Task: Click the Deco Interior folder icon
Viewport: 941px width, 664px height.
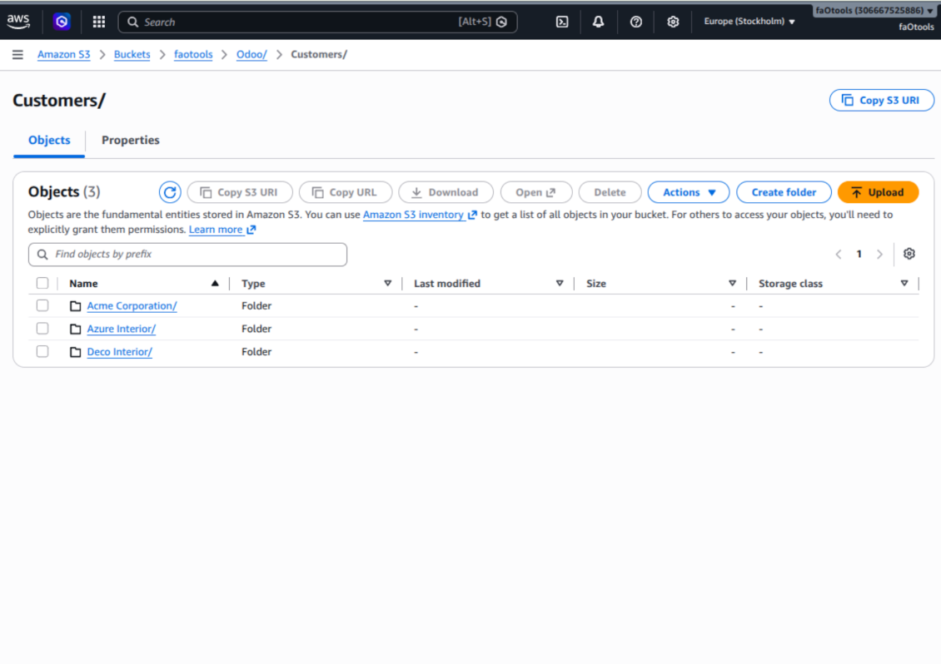Action: point(75,352)
